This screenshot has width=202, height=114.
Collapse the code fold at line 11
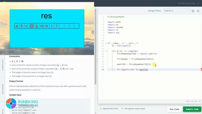point(106,43)
